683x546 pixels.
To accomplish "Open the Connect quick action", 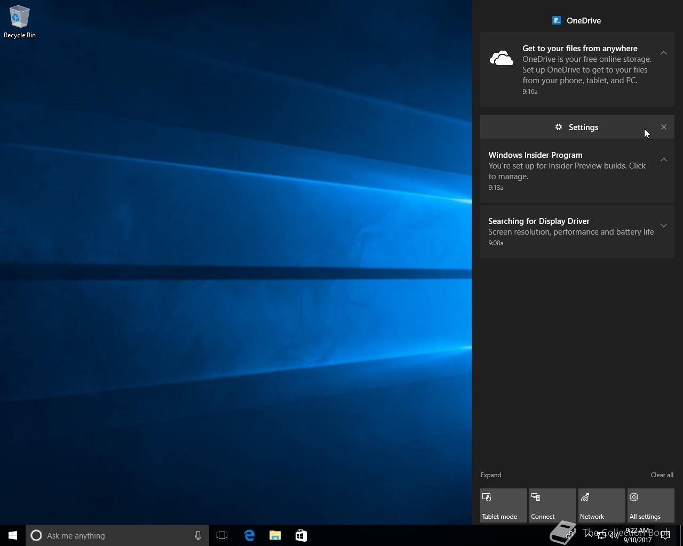I will 553,505.
